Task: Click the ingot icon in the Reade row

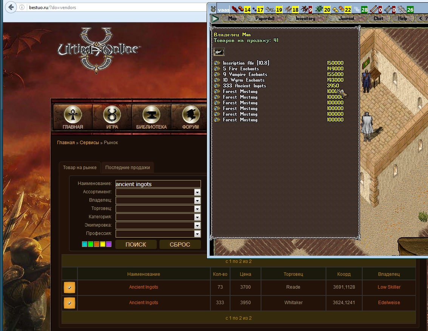Action: 70,287
